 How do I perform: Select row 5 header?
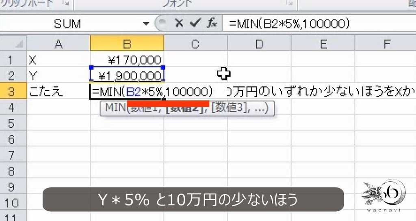coord(13,123)
